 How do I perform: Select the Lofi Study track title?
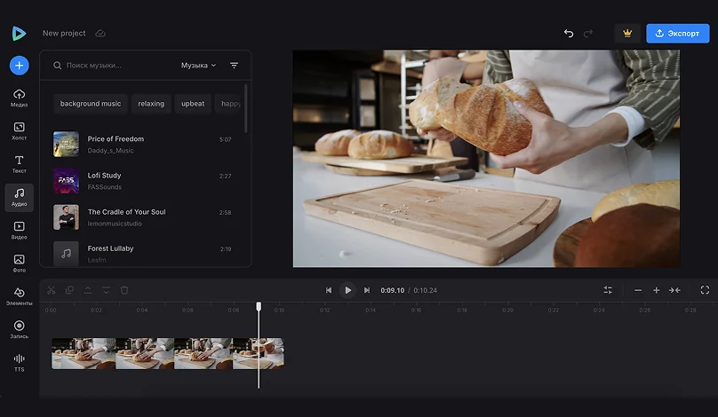coord(104,176)
